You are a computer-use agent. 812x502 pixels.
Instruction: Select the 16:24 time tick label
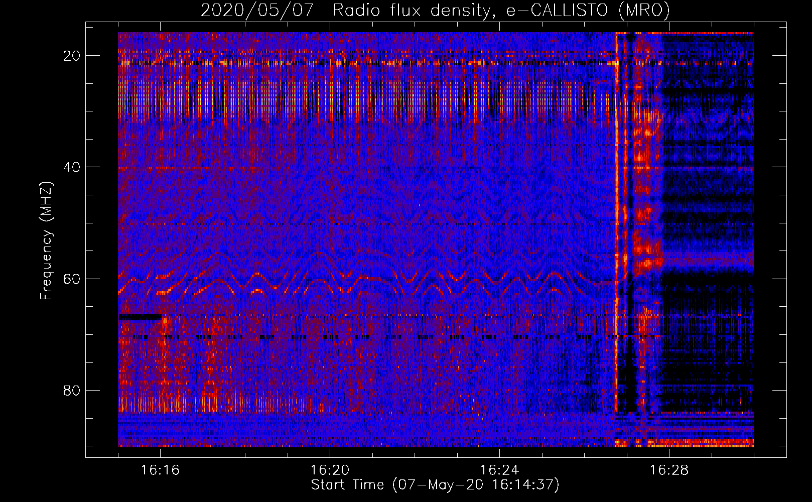[499, 470]
